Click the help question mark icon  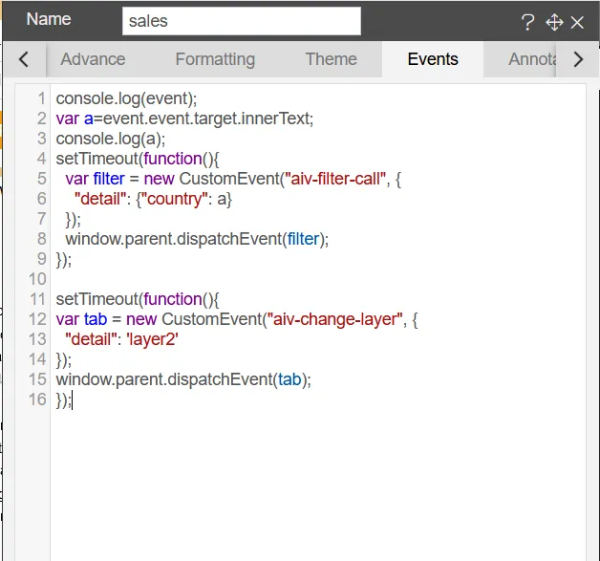[527, 22]
